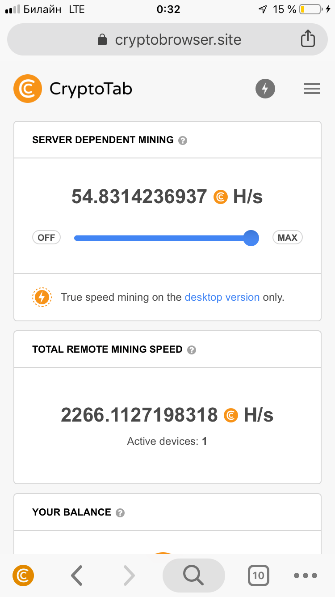This screenshot has height=597, width=335.
Task: Set mining speed to OFF
Action: pyautogui.click(x=46, y=238)
